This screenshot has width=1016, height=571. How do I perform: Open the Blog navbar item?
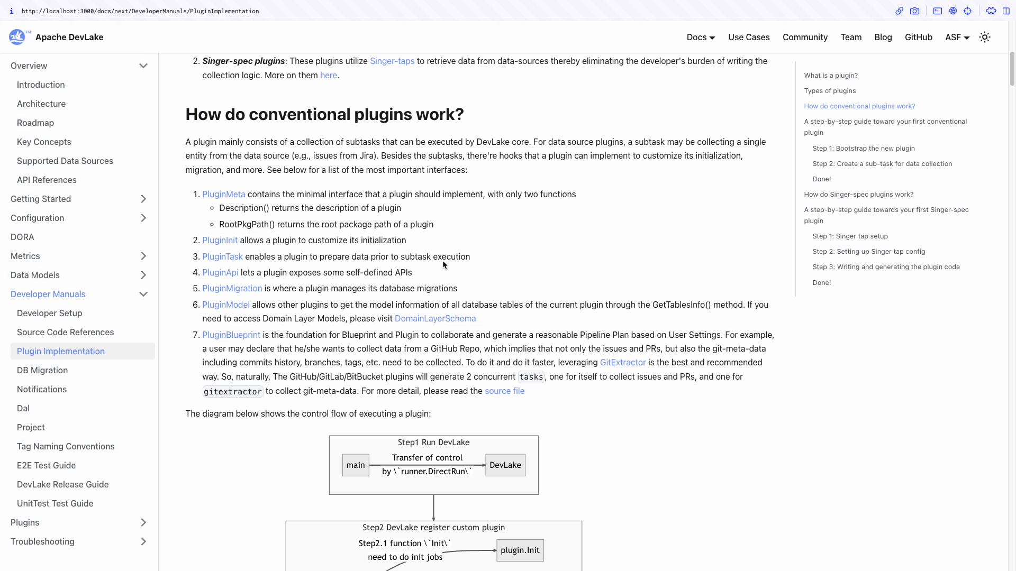coord(883,37)
